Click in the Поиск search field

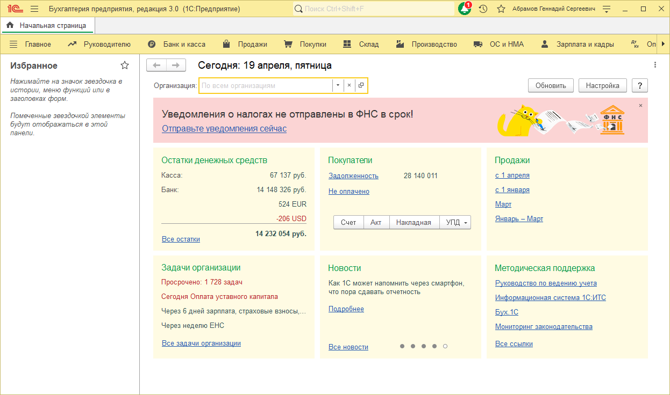pyautogui.click(x=374, y=9)
